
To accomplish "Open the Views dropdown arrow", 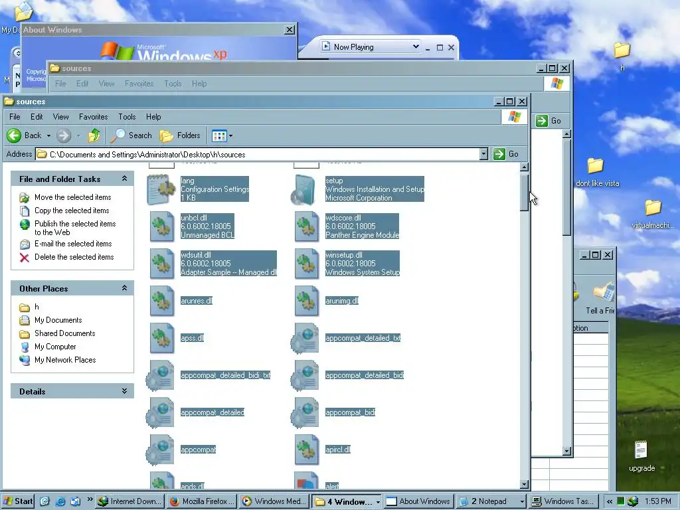I will 230,135.
